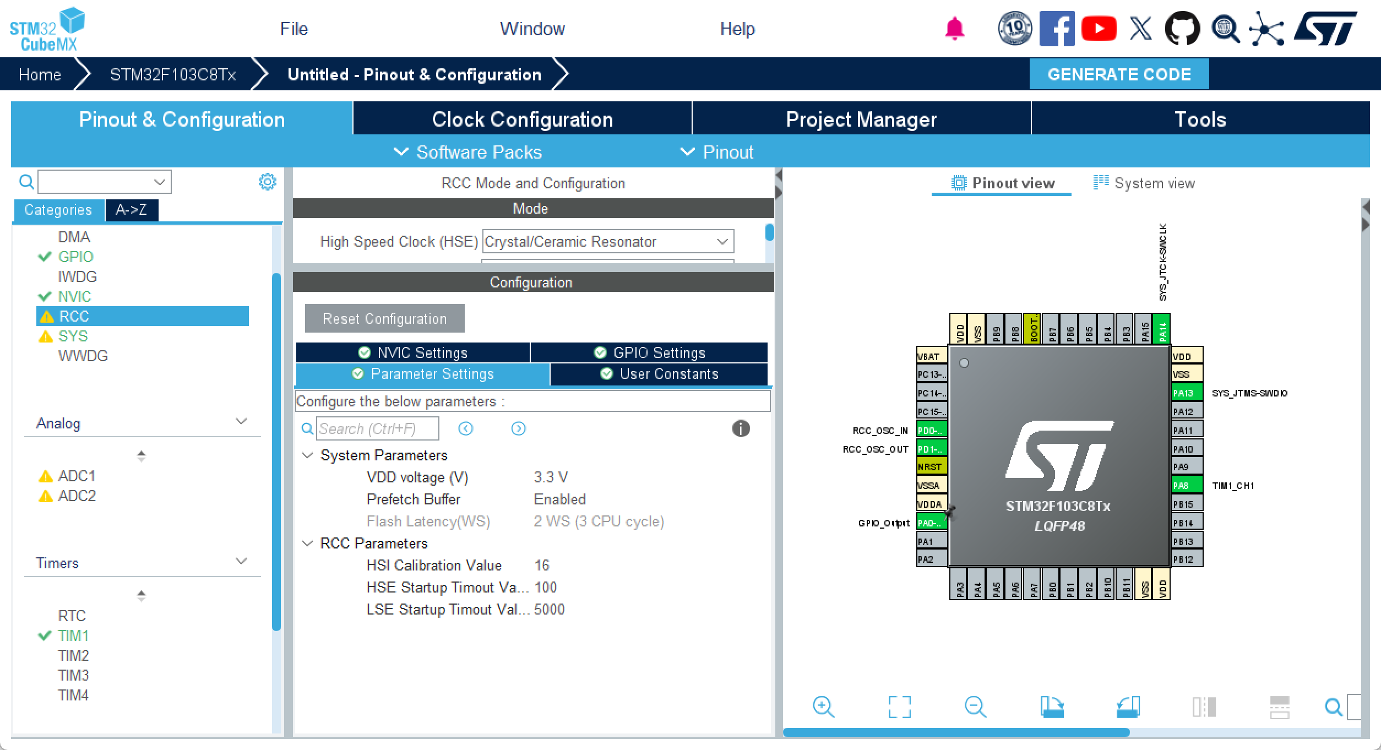Switch to the Project Manager tab
Screen dimensions: 1381x750
point(861,119)
